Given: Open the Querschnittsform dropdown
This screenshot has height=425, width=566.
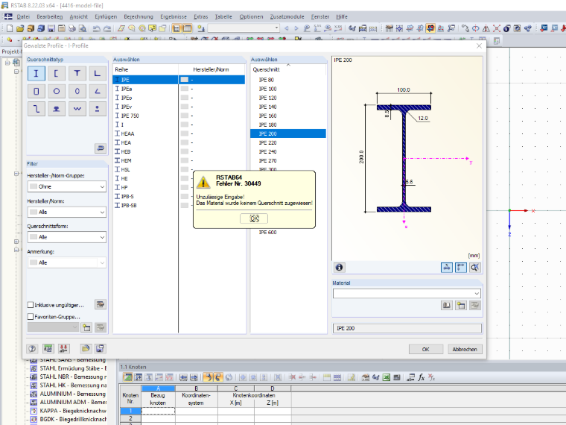Looking at the screenshot, I should 67,237.
